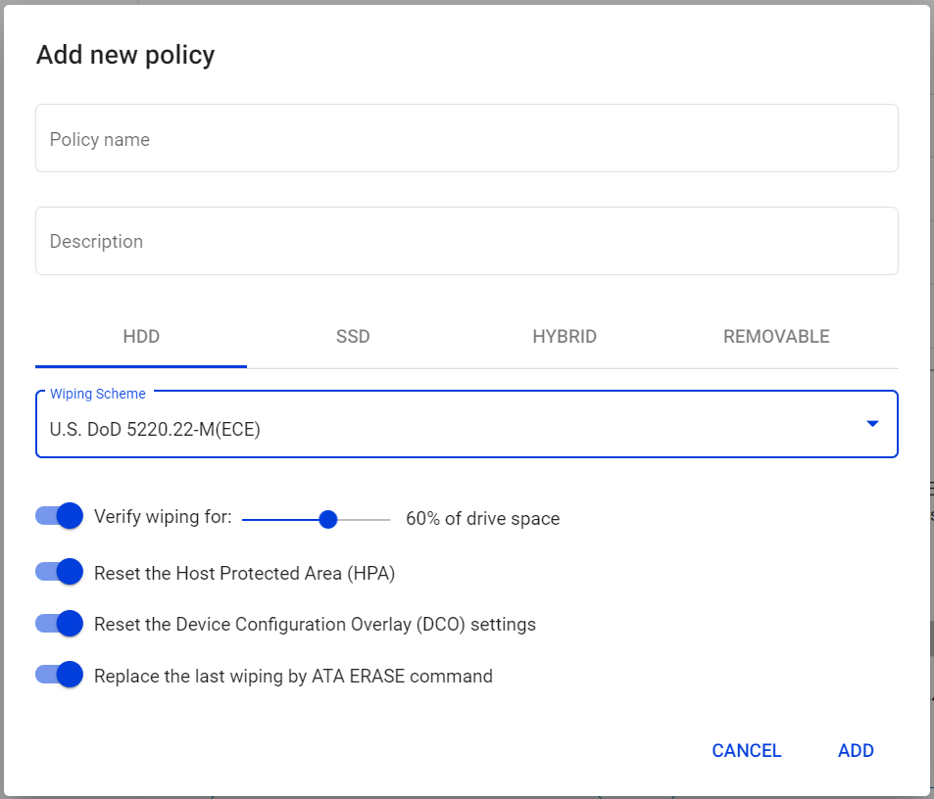Click the '60% of drive space' text
The height and width of the screenshot is (799, 934).
482,519
